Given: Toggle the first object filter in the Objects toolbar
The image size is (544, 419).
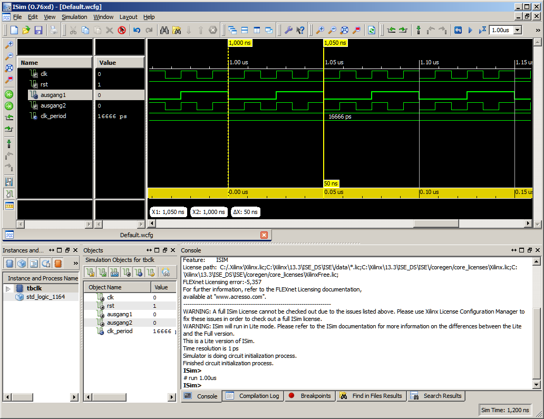Looking at the screenshot, I should click(90, 272).
